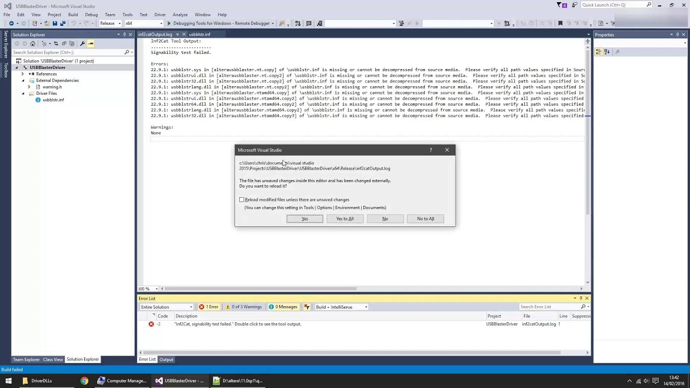Switch to the usbblstr.inf tab
690x388 pixels.
(199, 34)
